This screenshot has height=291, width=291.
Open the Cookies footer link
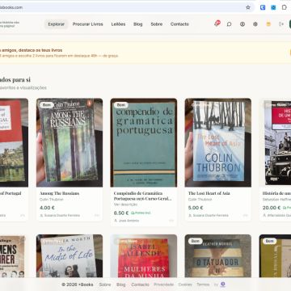pos(185,285)
